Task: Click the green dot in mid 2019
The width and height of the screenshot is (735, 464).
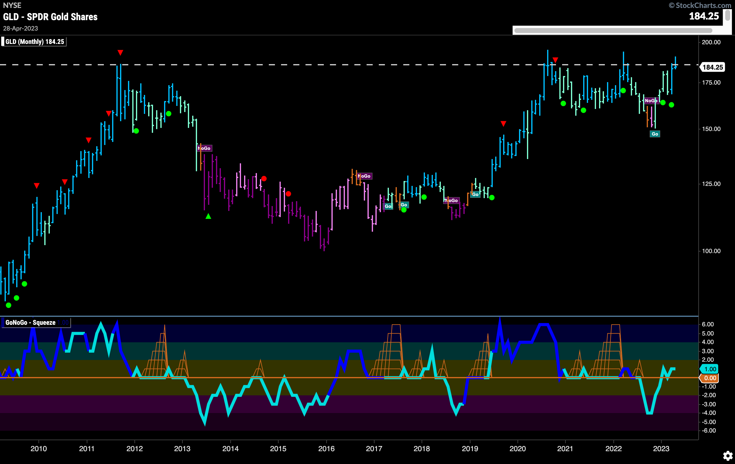Action: 492,198
